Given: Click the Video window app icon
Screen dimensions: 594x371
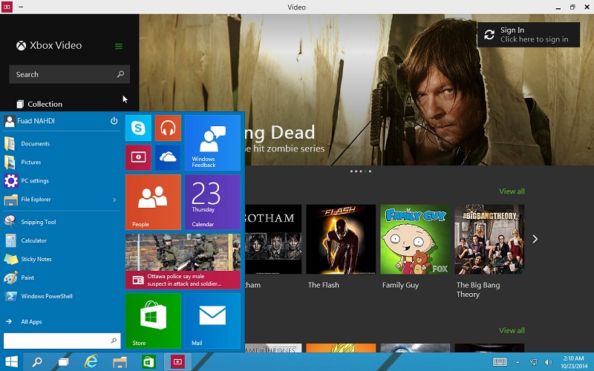Looking at the screenshot, I should coord(7,7).
